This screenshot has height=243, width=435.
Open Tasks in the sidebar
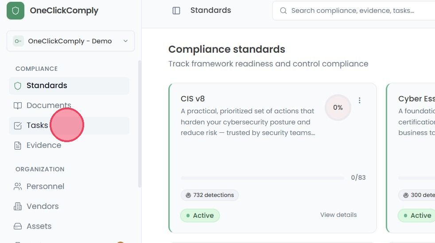pyautogui.click(x=69, y=126)
